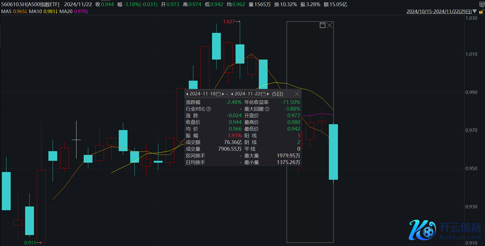
Task: Click the 1.027 high price marker
Action: point(229,22)
